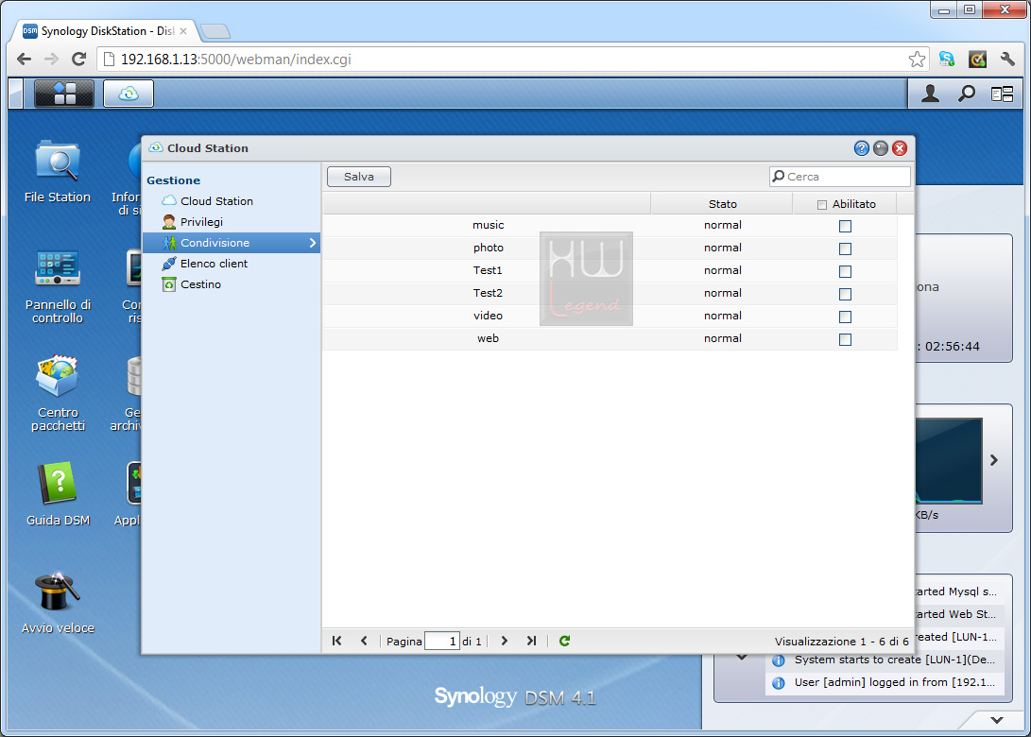
Task: Minimize the Cloud Station window
Action: pyautogui.click(x=881, y=148)
